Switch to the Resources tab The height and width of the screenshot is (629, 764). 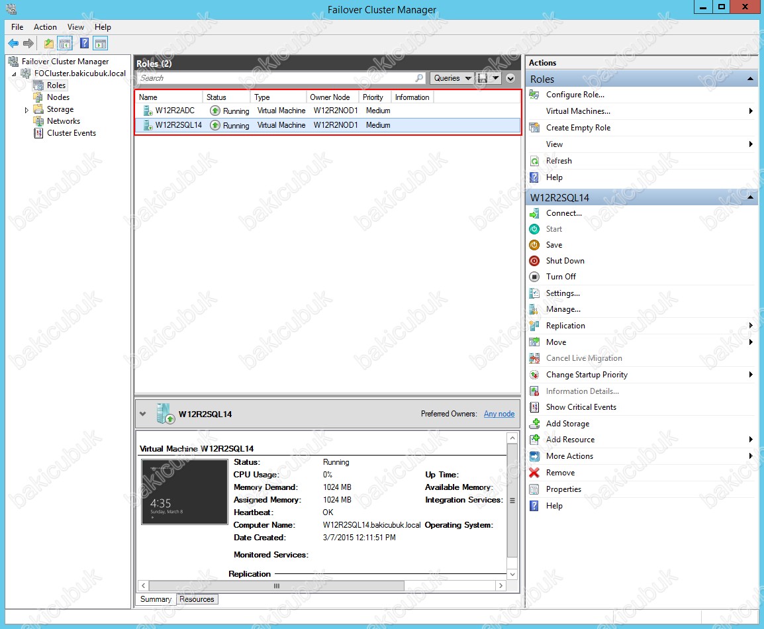[197, 599]
